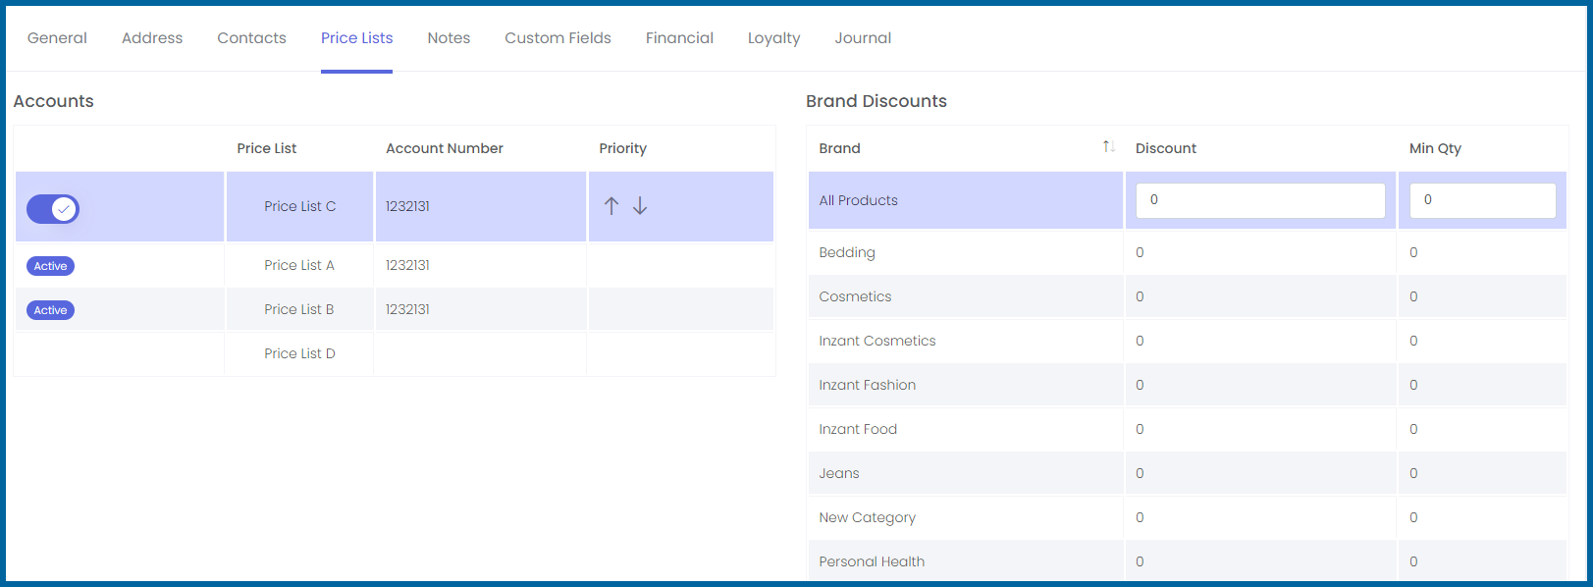Move Price List C priority down
The height and width of the screenshot is (587, 1593).
coord(640,206)
